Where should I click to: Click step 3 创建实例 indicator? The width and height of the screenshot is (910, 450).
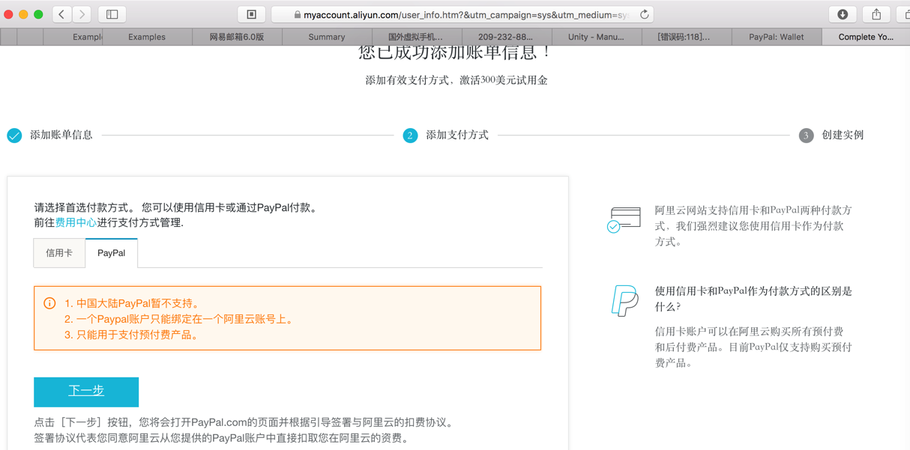[832, 136]
